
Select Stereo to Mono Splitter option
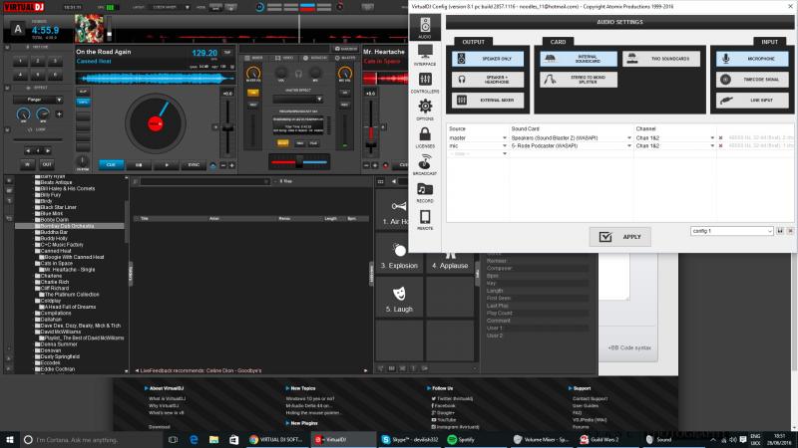(x=579, y=80)
